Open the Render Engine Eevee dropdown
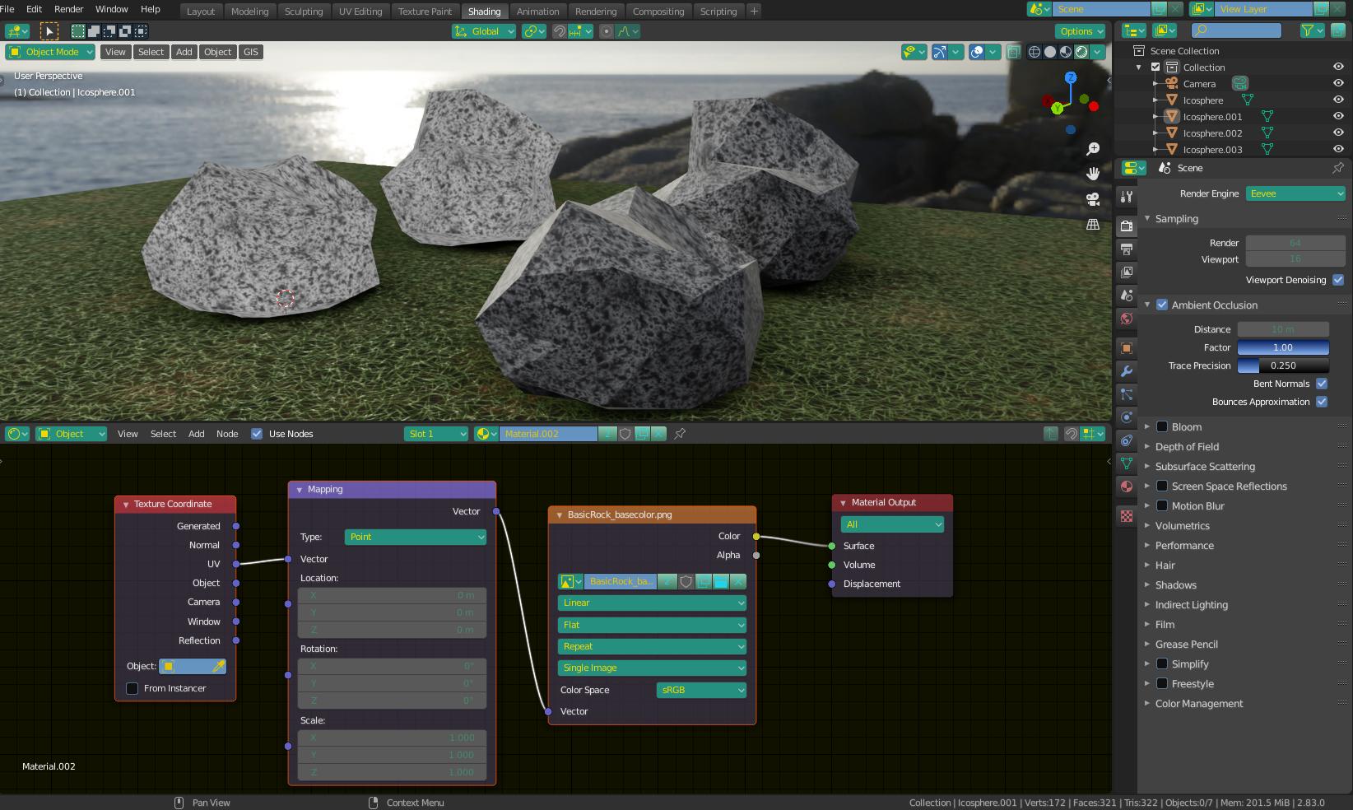 (x=1295, y=193)
